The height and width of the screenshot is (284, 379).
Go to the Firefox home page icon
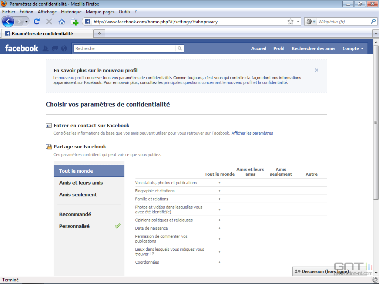62,22
